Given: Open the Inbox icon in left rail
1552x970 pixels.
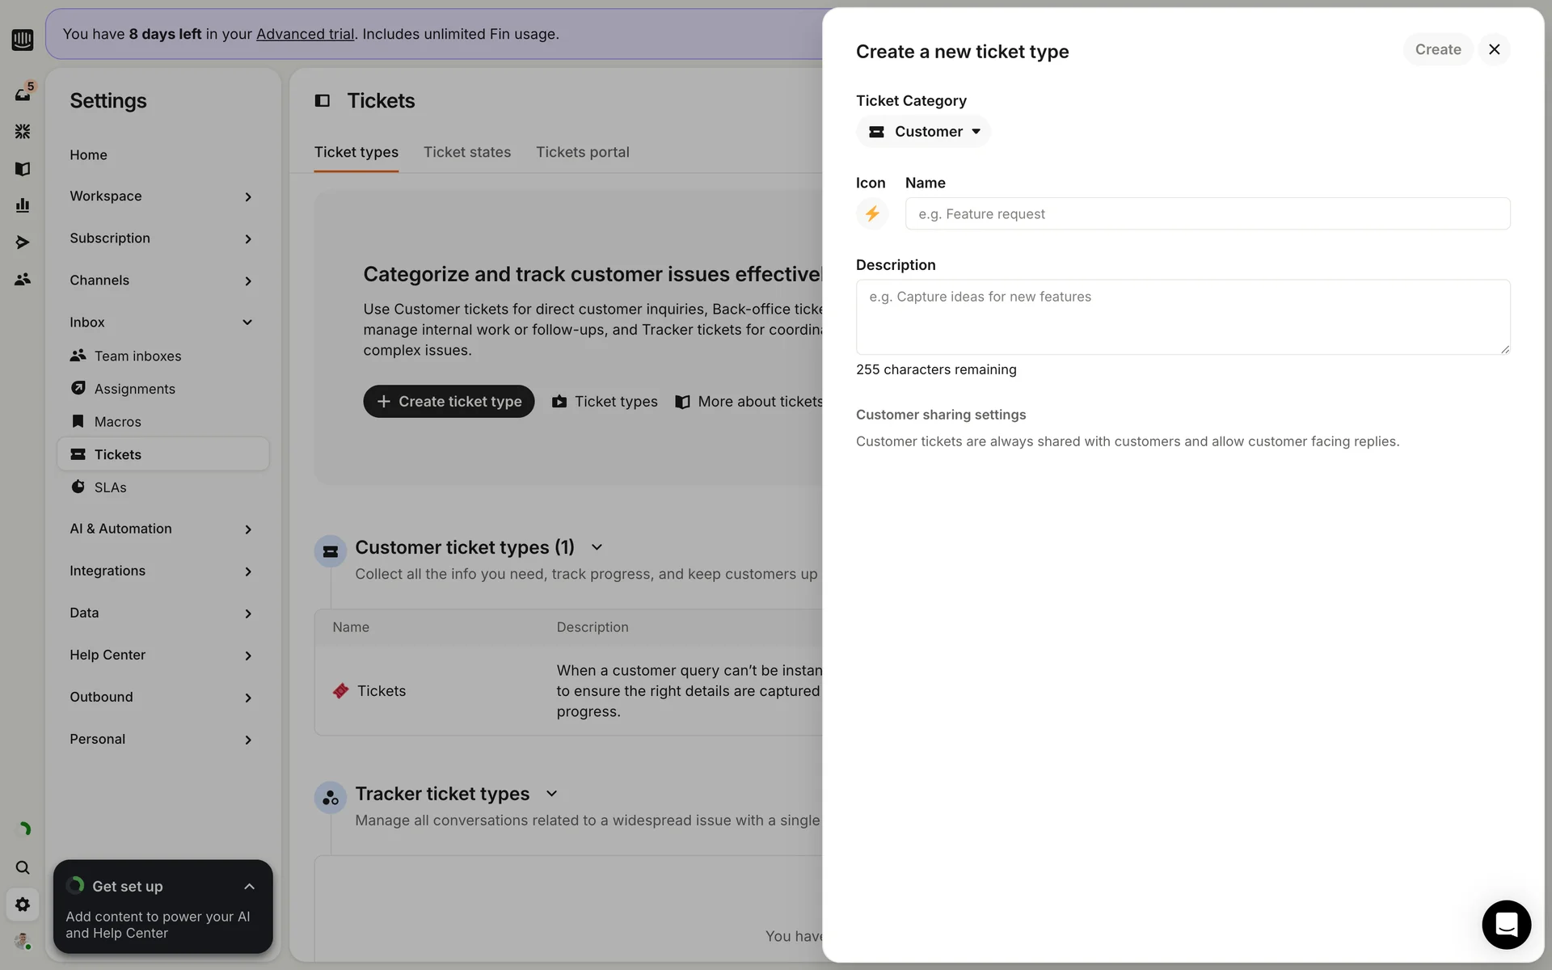Looking at the screenshot, I should pos(23,94).
